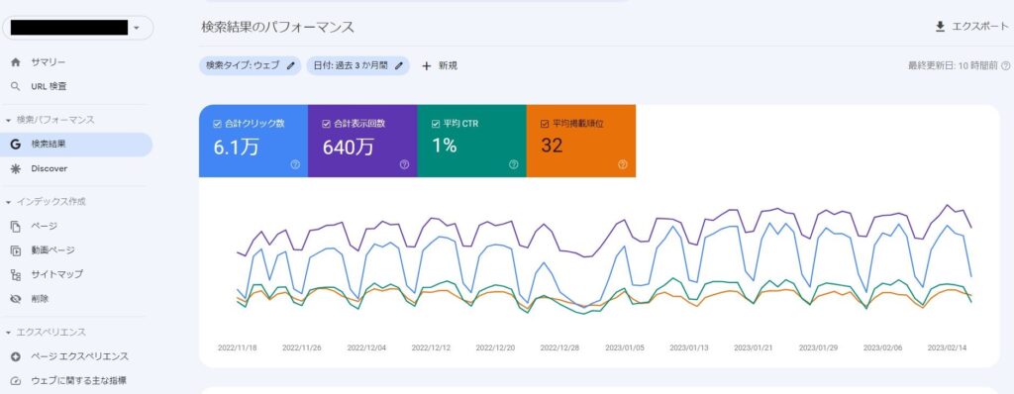Click the Google G icon beside 検索結果

(16, 145)
